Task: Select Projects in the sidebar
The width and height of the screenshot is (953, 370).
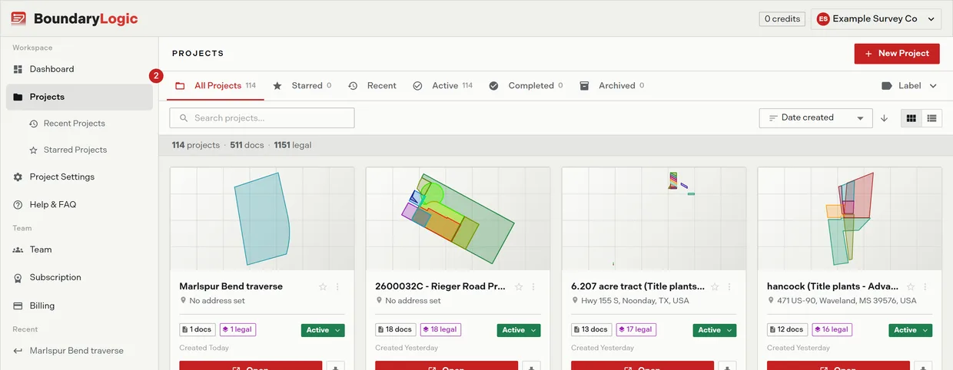Action: tap(79, 97)
